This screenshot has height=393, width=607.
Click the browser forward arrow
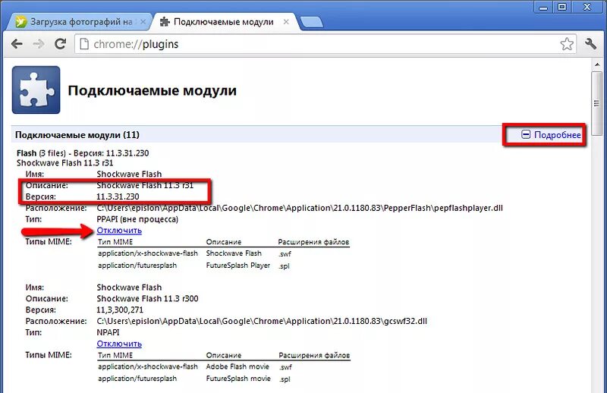pyautogui.click(x=39, y=44)
